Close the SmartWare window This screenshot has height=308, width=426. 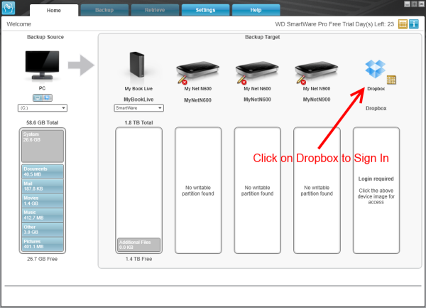click(421, 4)
